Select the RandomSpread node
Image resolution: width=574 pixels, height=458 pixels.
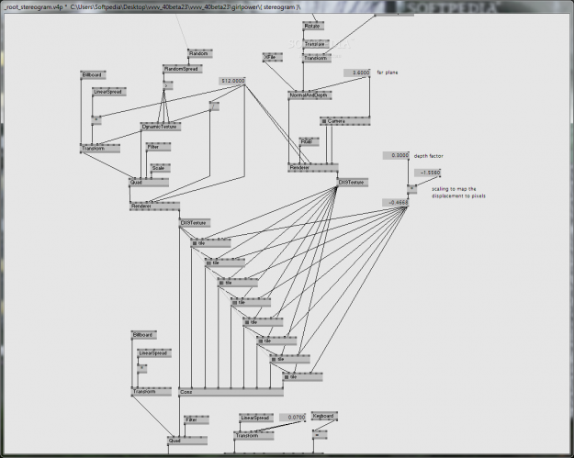coord(181,69)
